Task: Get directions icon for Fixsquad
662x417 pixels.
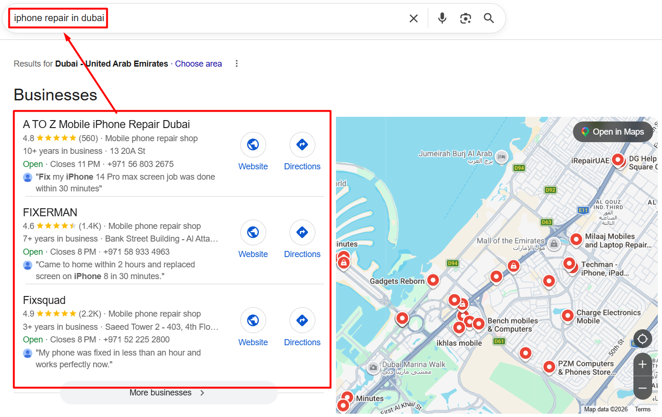Action: (302, 320)
